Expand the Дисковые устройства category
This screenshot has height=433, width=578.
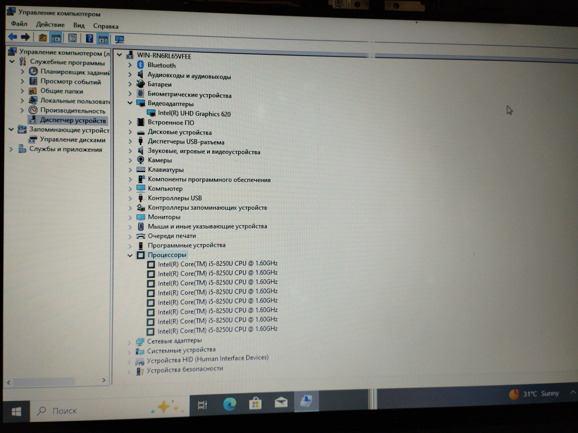coord(130,132)
